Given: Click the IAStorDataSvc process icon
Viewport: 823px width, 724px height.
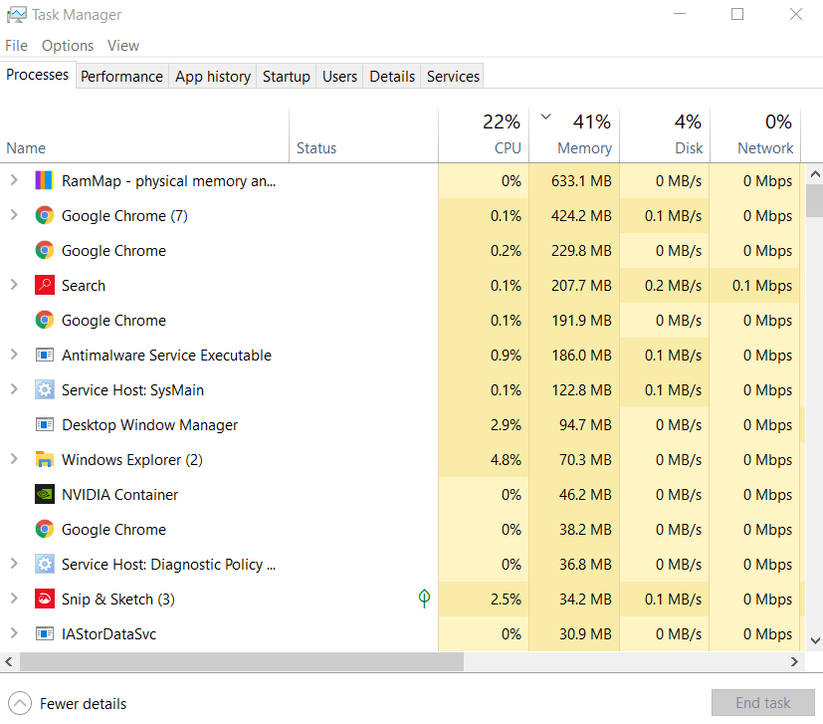Looking at the screenshot, I should tap(44, 633).
